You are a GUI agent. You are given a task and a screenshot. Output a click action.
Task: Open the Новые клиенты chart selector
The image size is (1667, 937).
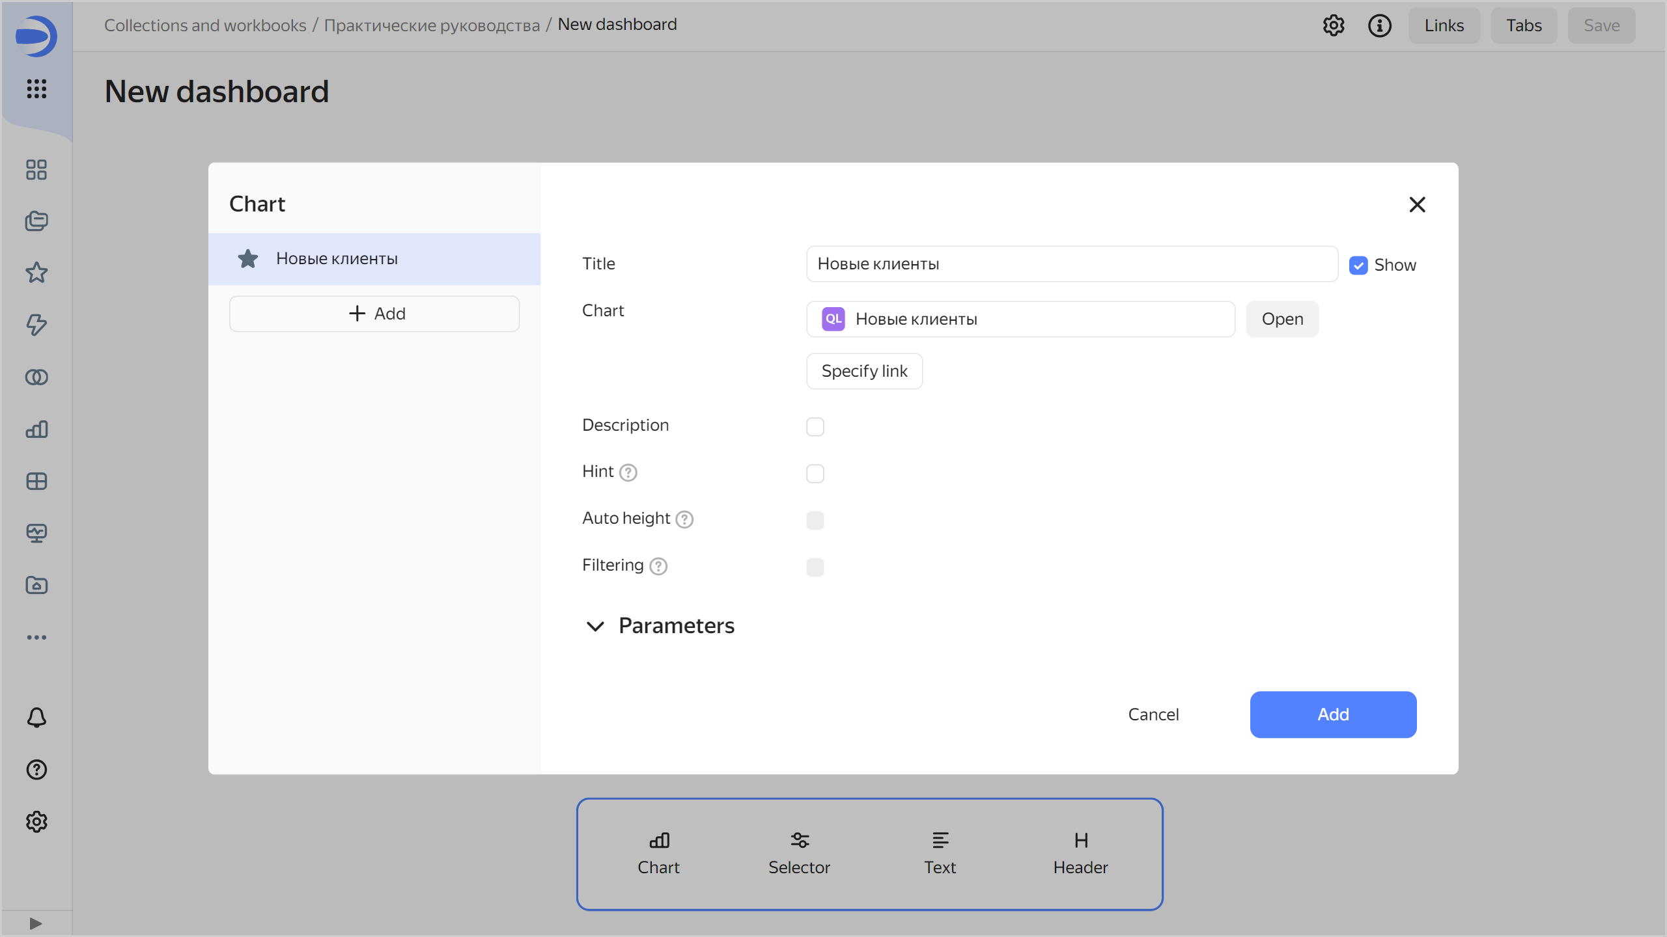pos(1020,319)
